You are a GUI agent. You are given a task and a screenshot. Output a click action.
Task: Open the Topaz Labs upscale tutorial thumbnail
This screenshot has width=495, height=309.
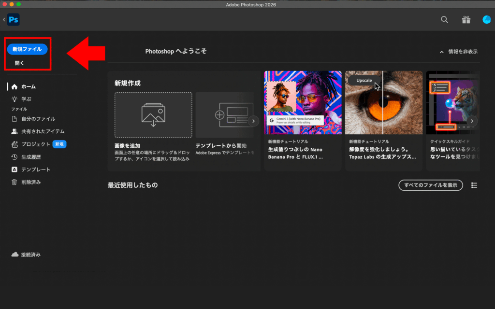tap(383, 103)
